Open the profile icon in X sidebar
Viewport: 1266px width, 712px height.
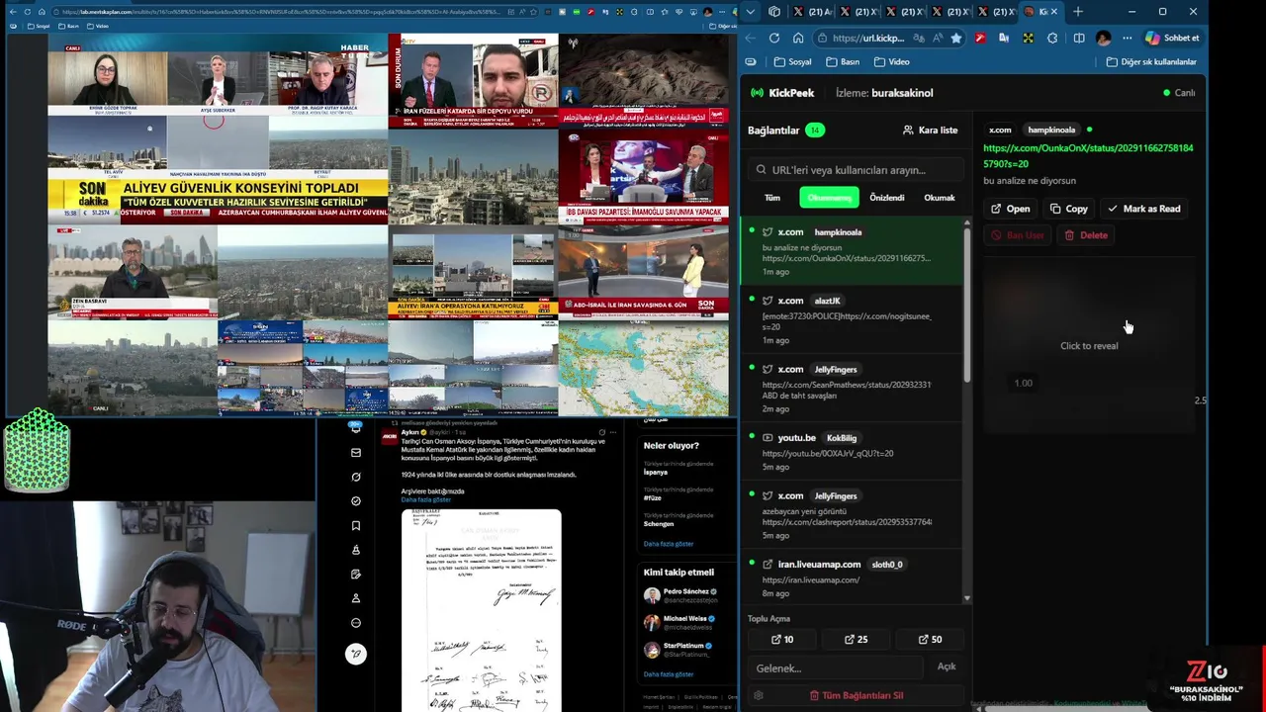tap(356, 598)
